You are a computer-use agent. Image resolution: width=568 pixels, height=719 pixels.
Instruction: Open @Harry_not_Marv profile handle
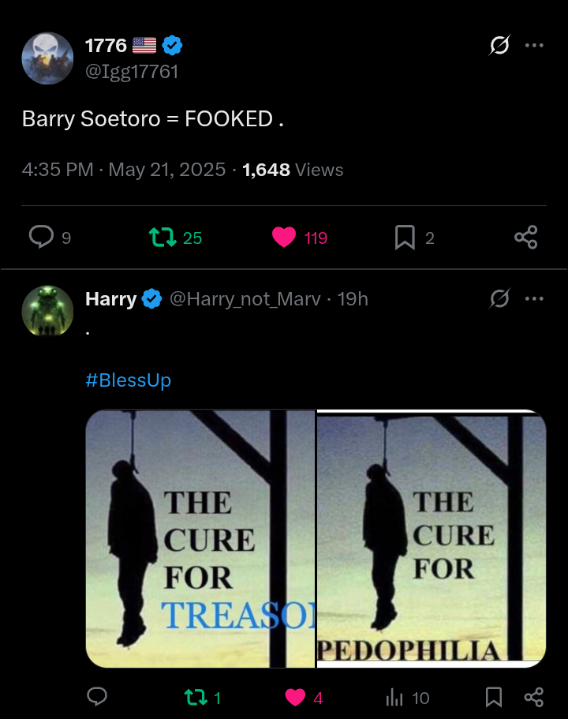pos(245,299)
